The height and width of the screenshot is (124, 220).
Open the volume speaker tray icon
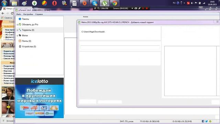[x=192, y=3]
